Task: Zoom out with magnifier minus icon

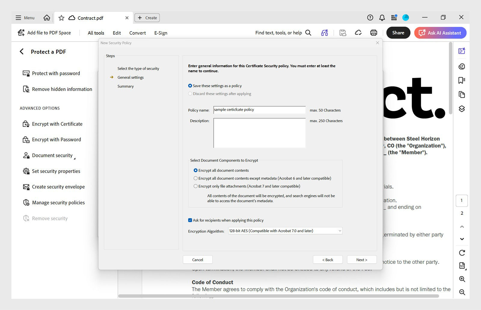Action: pos(462,292)
